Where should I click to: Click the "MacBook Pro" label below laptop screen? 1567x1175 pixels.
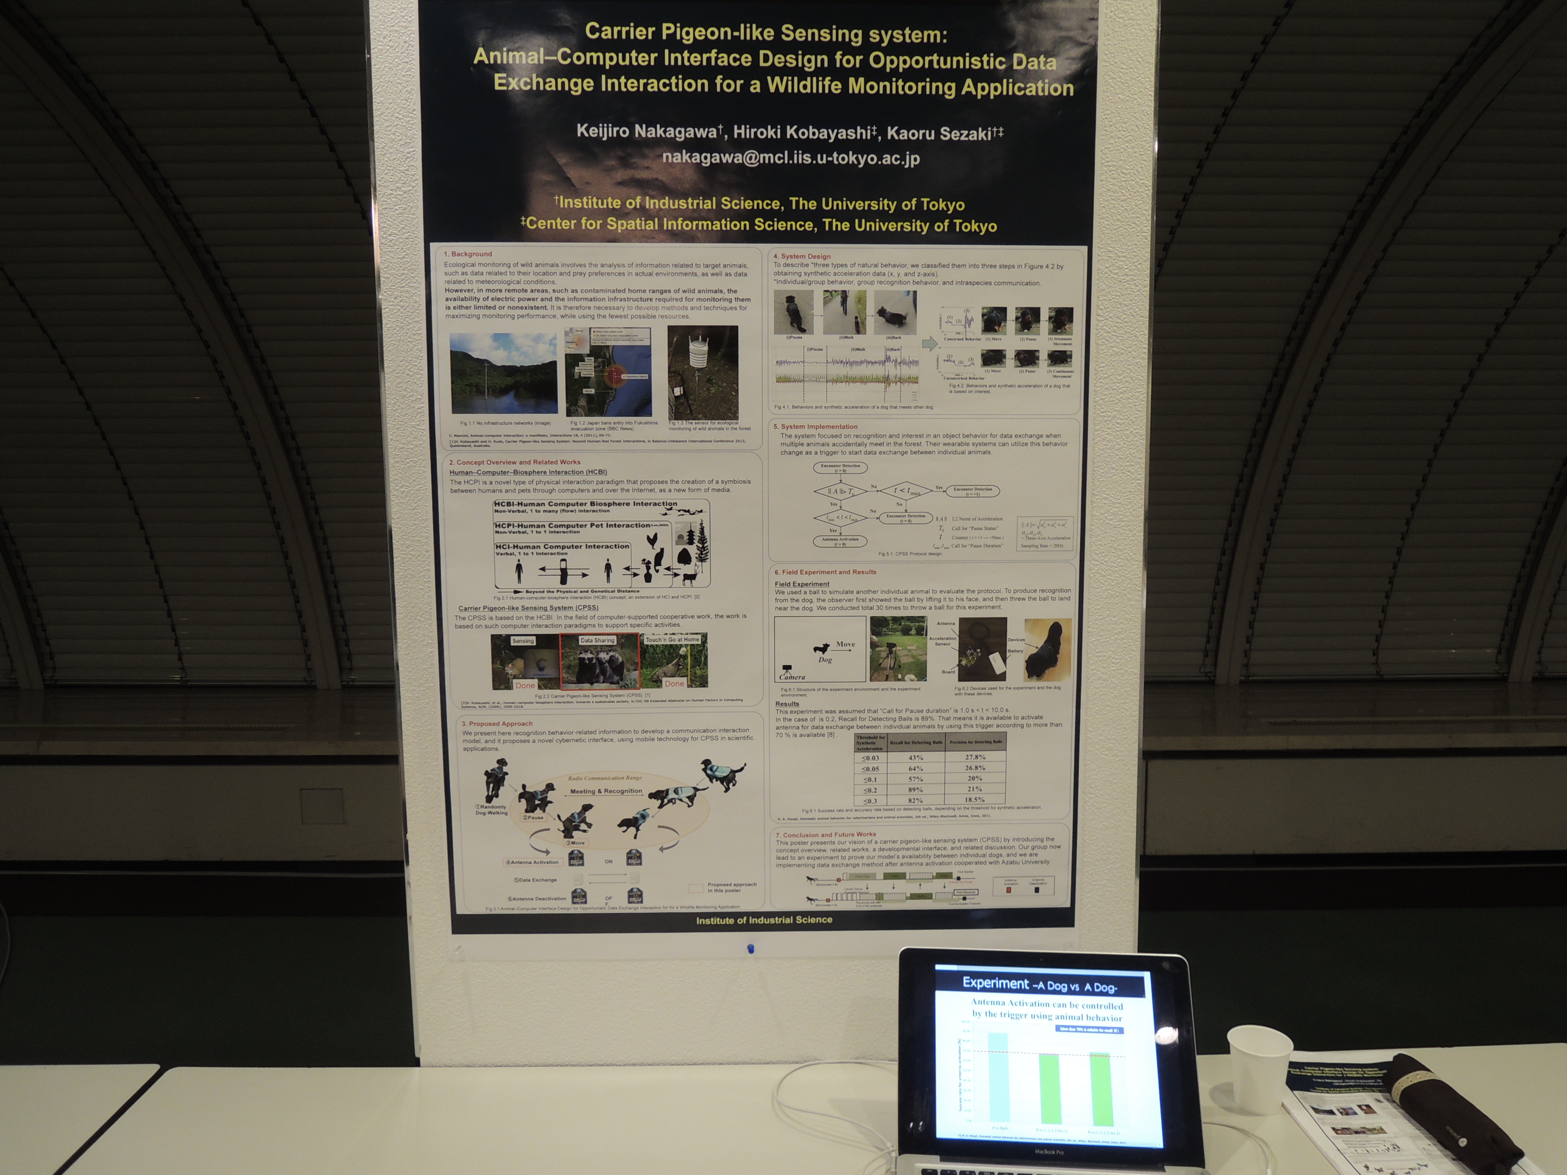pos(1049,1152)
